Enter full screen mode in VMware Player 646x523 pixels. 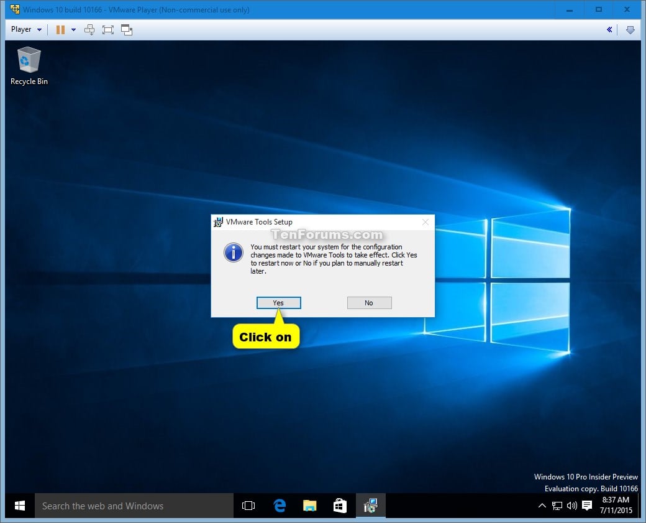(108, 30)
